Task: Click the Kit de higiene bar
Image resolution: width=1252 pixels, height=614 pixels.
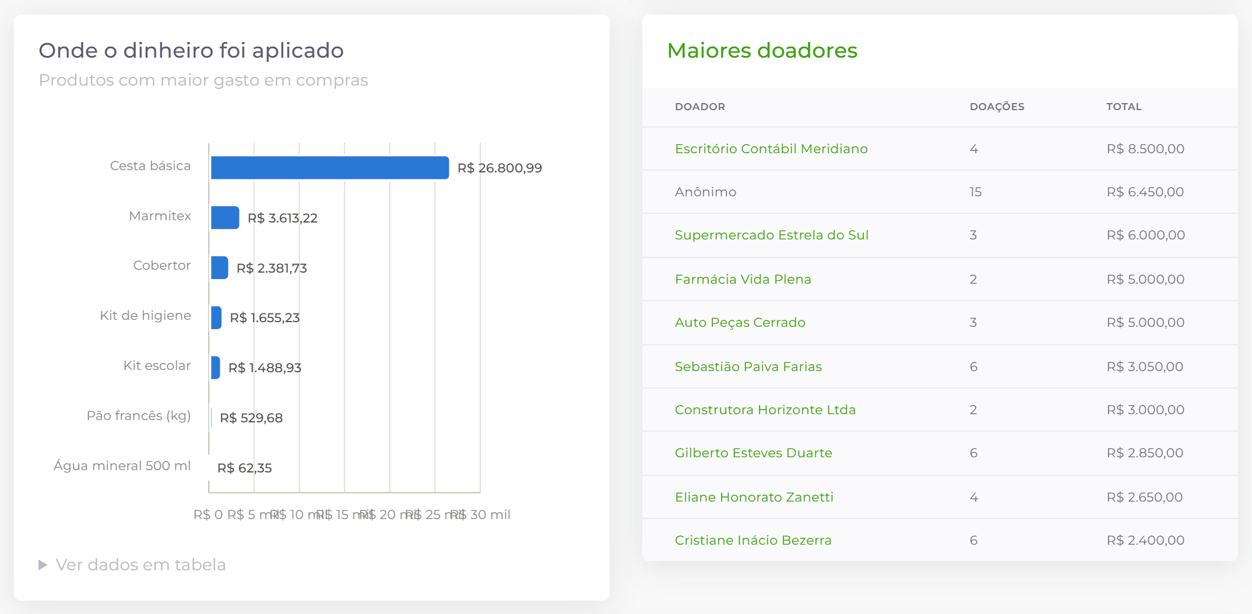Action: click(x=216, y=317)
